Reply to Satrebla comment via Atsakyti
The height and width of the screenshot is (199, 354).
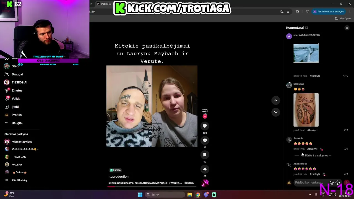point(312,149)
